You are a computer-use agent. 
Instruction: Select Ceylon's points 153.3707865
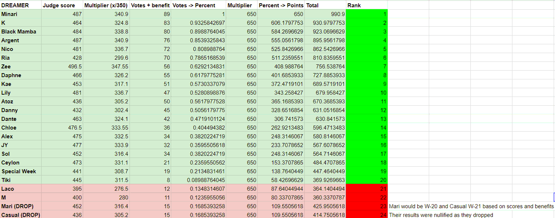coord(281,163)
